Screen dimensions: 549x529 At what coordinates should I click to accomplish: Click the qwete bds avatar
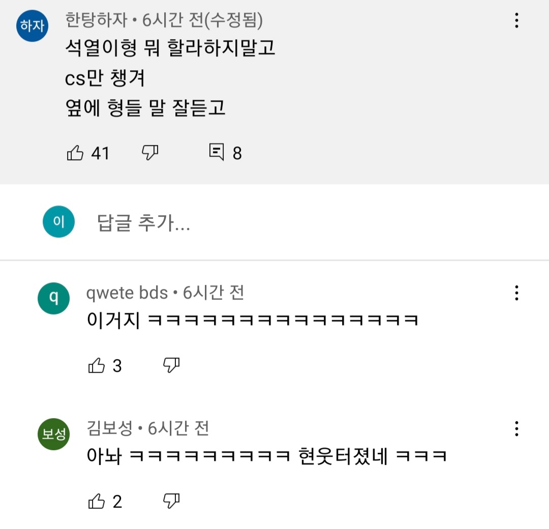[x=54, y=298]
